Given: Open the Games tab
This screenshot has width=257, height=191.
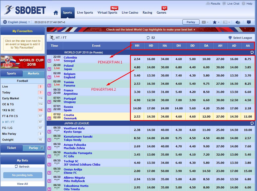Looking at the screenshot, I should pyautogui.click(x=161, y=13).
